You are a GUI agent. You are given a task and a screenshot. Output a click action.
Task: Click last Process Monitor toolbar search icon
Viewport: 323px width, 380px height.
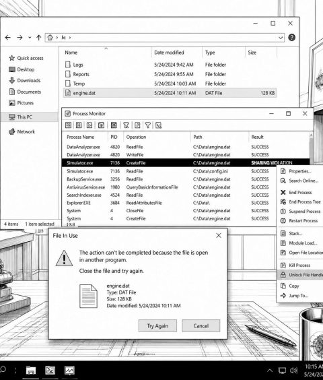pos(158,125)
